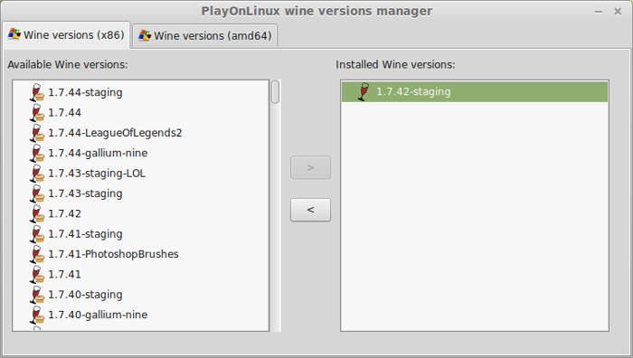Click the wine icon beside plain 1.7.42
This screenshot has height=358, width=633.
click(37, 213)
